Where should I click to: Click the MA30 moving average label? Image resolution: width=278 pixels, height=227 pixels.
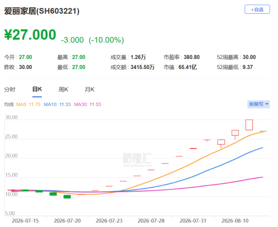pos(88,104)
